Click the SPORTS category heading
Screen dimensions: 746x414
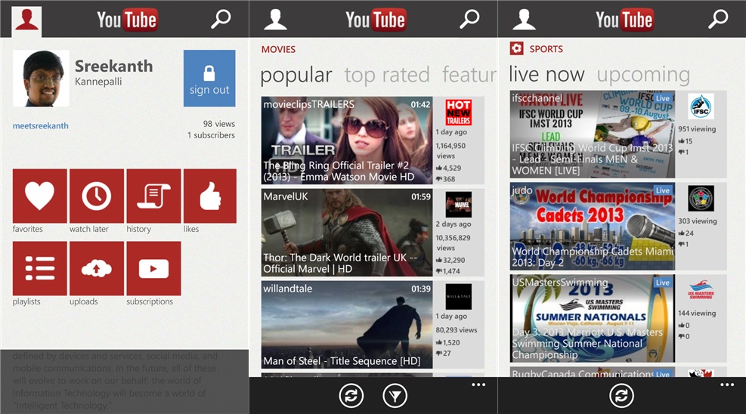[546, 49]
